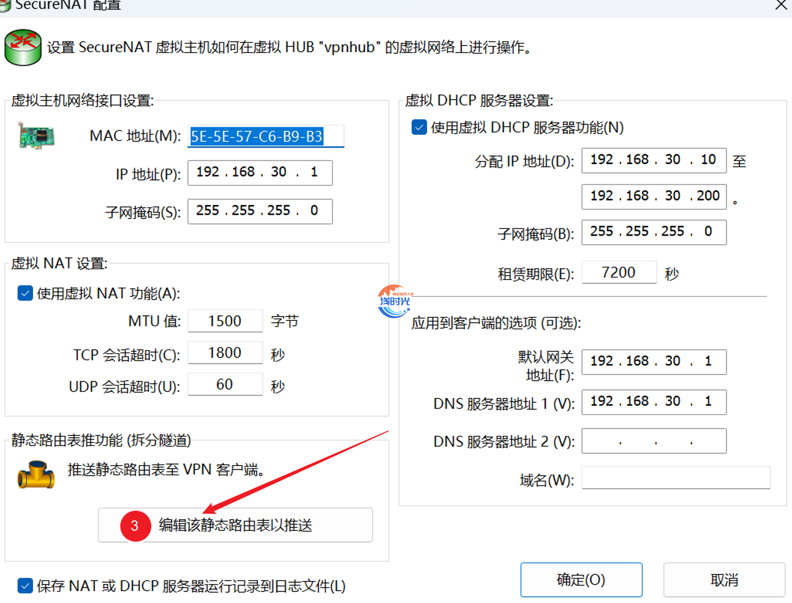792x603 pixels.
Task: Toggle saving NAT or DHCP logs to file
Action: [x=25, y=586]
